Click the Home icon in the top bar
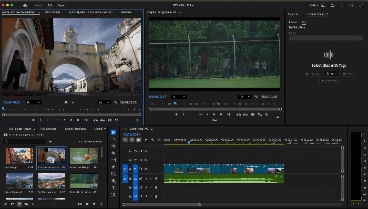The width and height of the screenshot is (368, 209). point(25,5)
